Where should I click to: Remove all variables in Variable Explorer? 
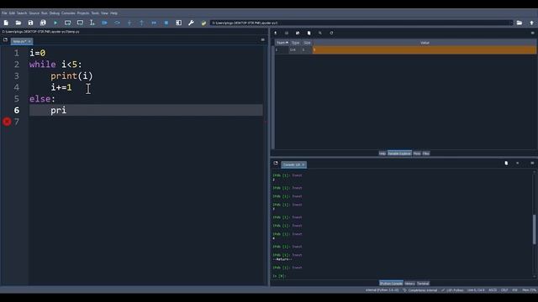309,33
